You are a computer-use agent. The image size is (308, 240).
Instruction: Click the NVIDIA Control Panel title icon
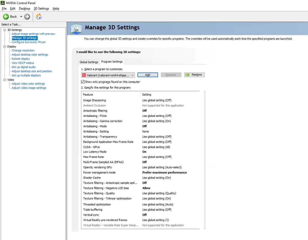pyautogui.click(x=3, y=3)
